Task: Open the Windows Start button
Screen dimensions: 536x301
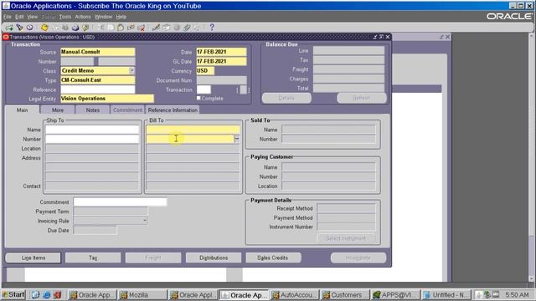Action: click(13, 294)
